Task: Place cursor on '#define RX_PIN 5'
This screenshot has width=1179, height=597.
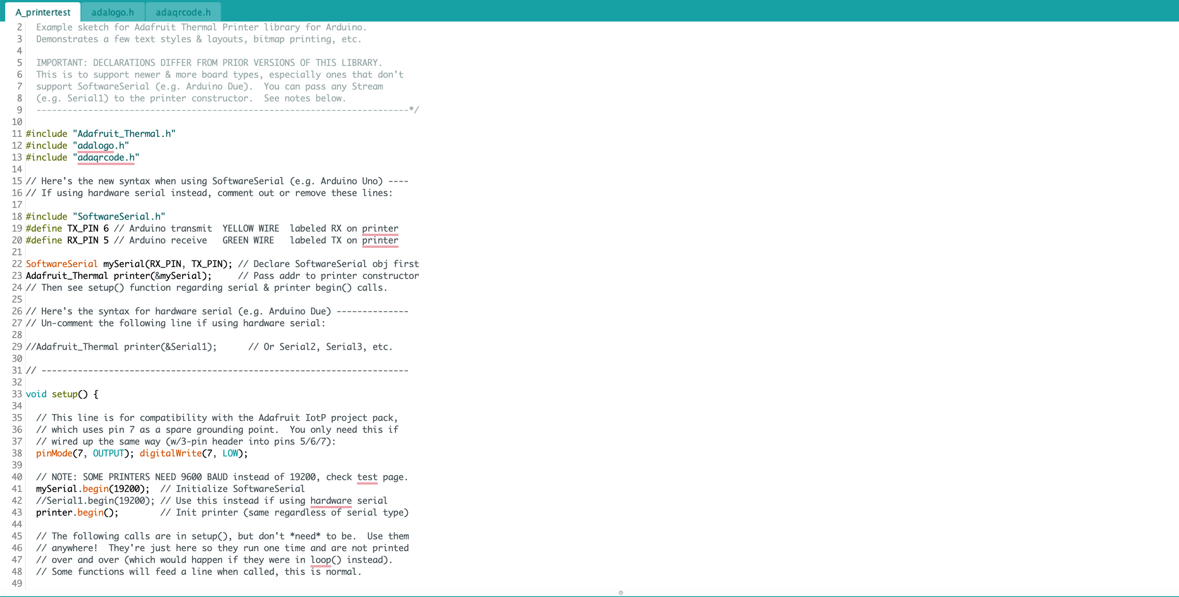Action: [67, 240]
